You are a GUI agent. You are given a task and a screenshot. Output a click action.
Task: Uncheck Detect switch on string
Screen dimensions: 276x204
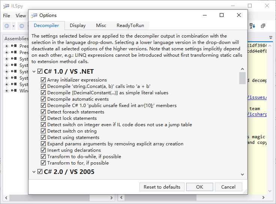coord(43,131)
